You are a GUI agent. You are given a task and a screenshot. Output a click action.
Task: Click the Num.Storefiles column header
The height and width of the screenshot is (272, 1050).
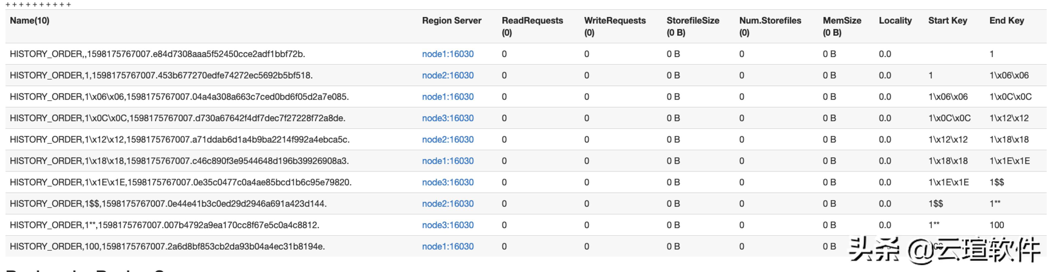coord(770,21)
